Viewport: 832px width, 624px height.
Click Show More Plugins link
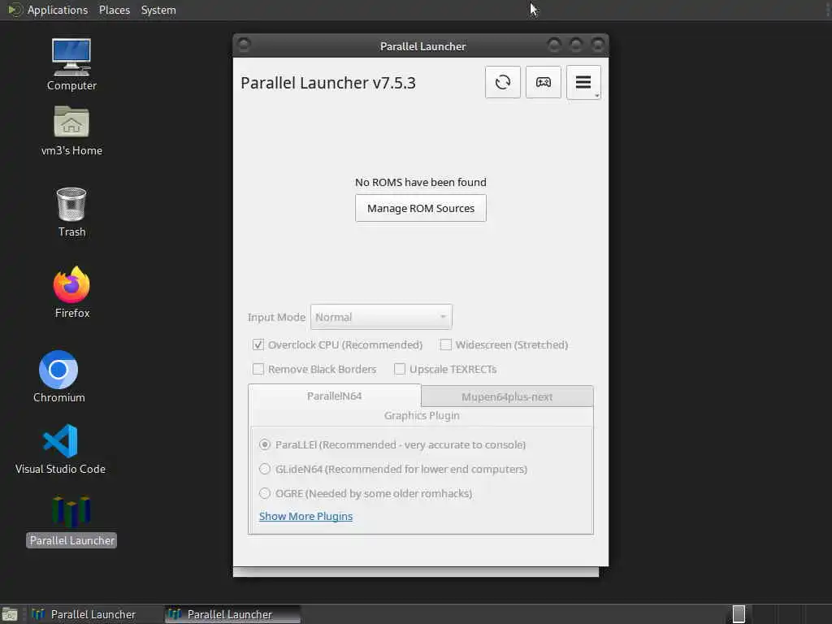pyautogui.click(x=305, y=516)
